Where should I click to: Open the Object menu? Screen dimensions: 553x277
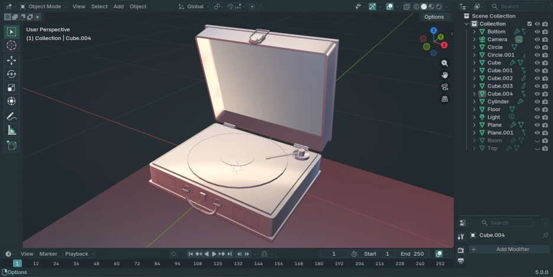point(138,6)
